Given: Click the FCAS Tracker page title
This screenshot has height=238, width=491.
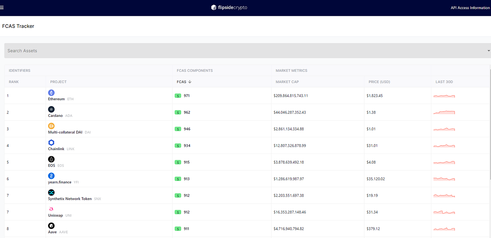Looking at the screenshot, I should coord(18,26).
